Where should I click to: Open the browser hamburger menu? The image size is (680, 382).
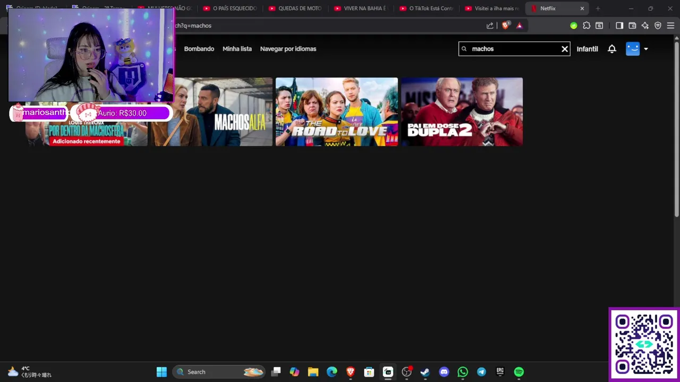(x=670, y=25)
